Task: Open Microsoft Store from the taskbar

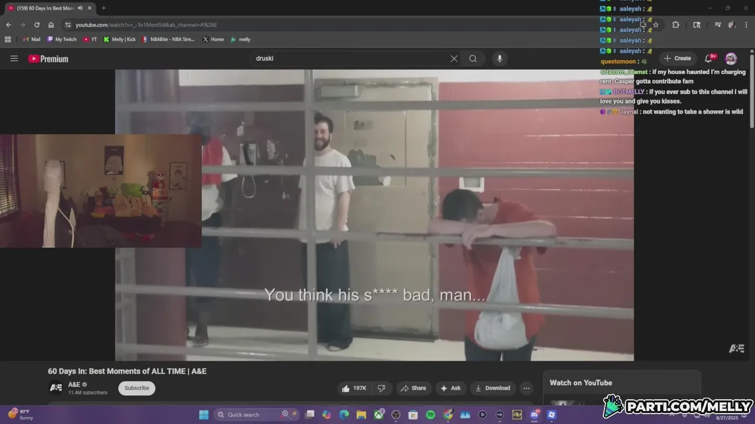Action: pos(413,415)
